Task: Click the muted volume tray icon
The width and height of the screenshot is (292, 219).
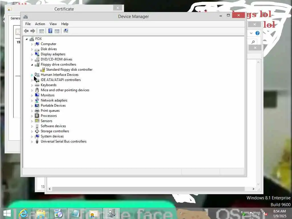Action: [265, 214]
